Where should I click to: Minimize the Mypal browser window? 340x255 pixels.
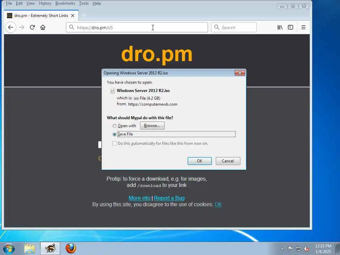tap(282, 6)
